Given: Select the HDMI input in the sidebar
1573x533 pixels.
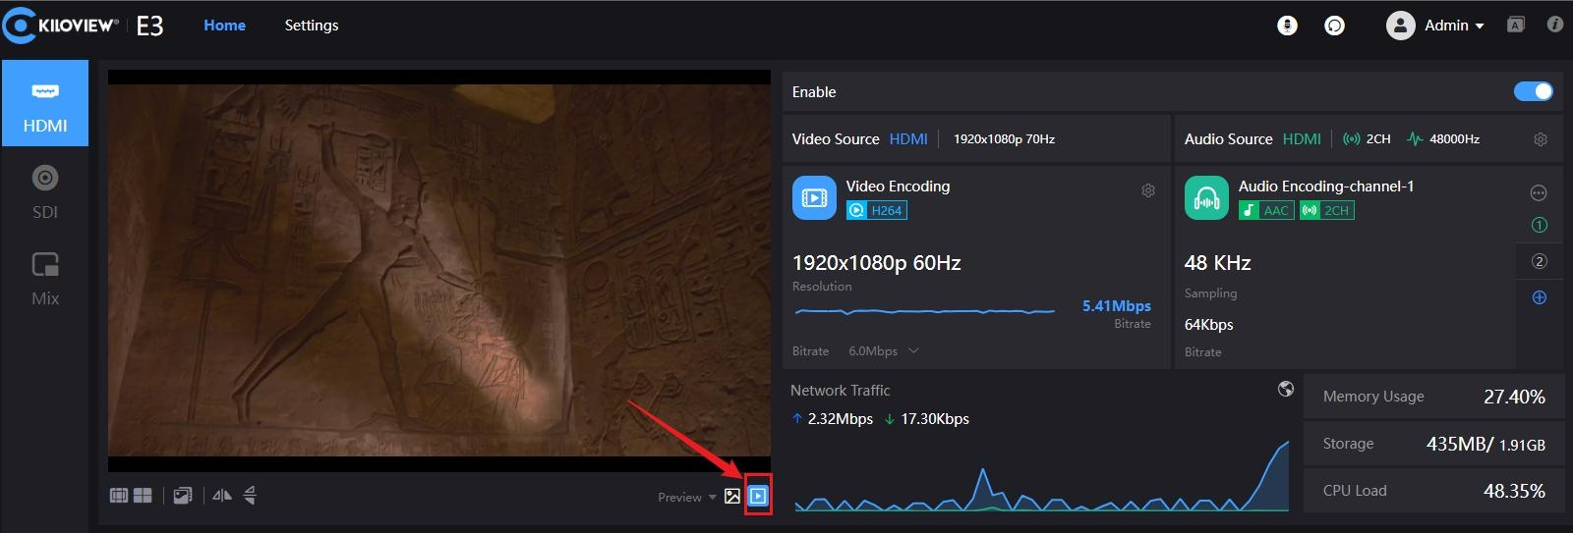Looking at the screenshot, I should coord(45,103).
